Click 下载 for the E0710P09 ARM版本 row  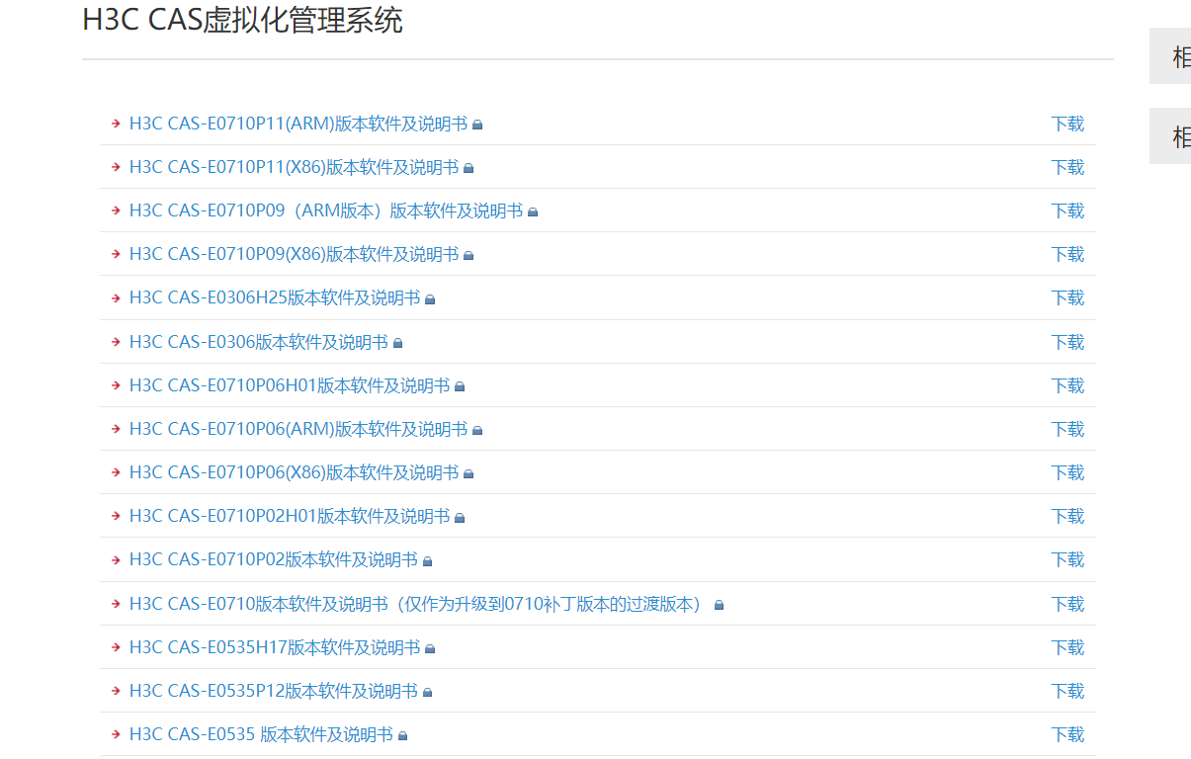1067,211
